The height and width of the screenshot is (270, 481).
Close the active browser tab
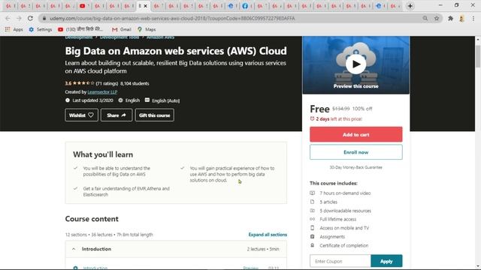(146, 6)
